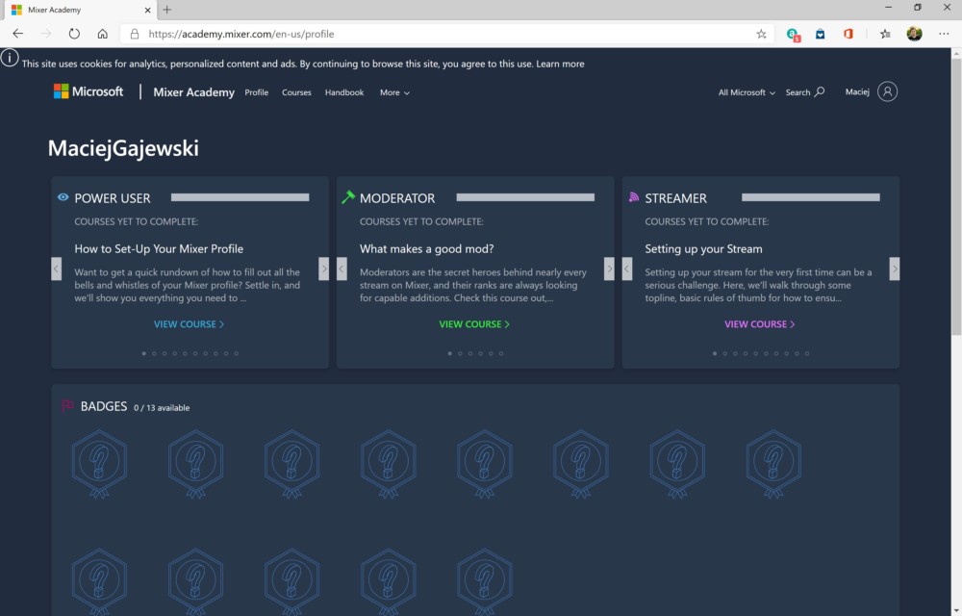Open a new browser tab
The width and height of the screenshot is (962, 616).
click(x=166, y=10)
